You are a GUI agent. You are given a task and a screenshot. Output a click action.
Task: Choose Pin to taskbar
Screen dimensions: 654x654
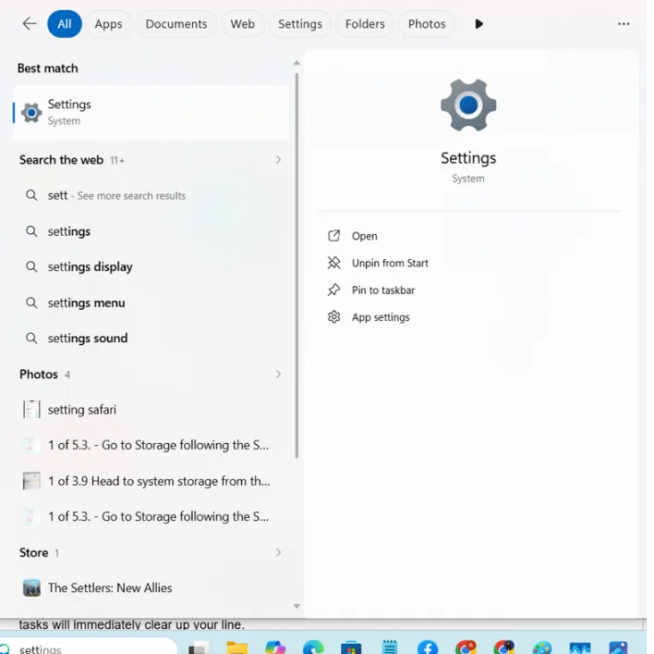(383, 290)
